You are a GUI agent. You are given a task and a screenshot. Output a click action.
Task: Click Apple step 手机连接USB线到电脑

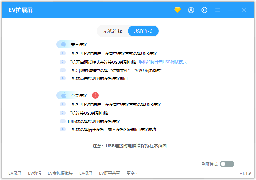tap(88, 113)
